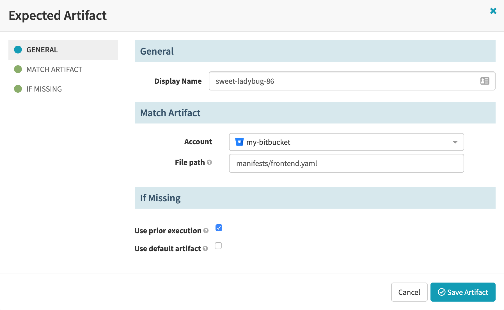
Task: Click the Save Artifact button
Action: click(x=462, y=292)
